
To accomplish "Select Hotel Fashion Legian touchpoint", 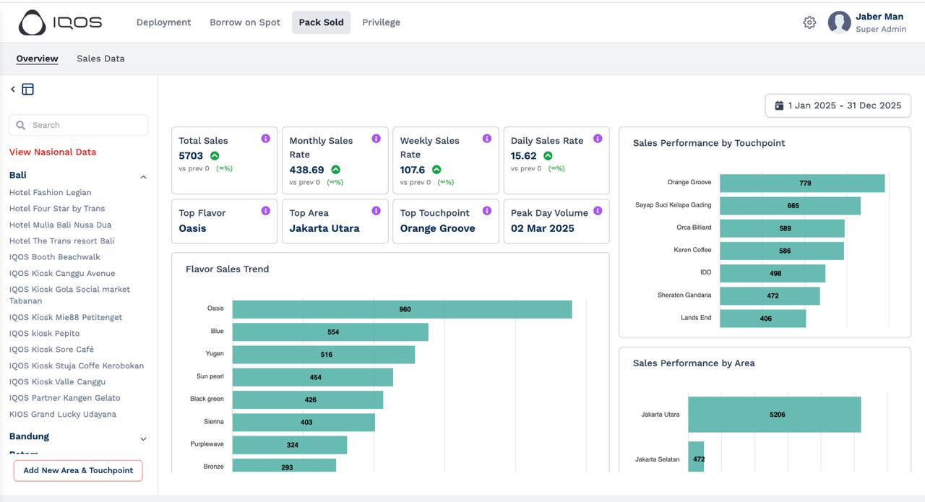I will pos(51,192).
